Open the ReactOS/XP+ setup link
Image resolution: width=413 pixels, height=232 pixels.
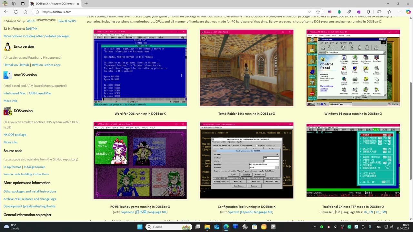click(67, 21)
